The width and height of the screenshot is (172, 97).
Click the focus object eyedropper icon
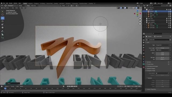point(169,73)
